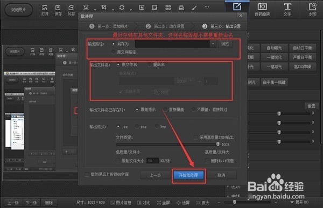This screenshot has height=208, width=323.
Task: Click the 开始批处理 start batch button
Action: pyautogui.click(x=188, y=175)
